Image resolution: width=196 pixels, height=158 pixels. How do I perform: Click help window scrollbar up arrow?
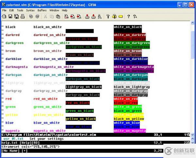click(x=192, y=139)
